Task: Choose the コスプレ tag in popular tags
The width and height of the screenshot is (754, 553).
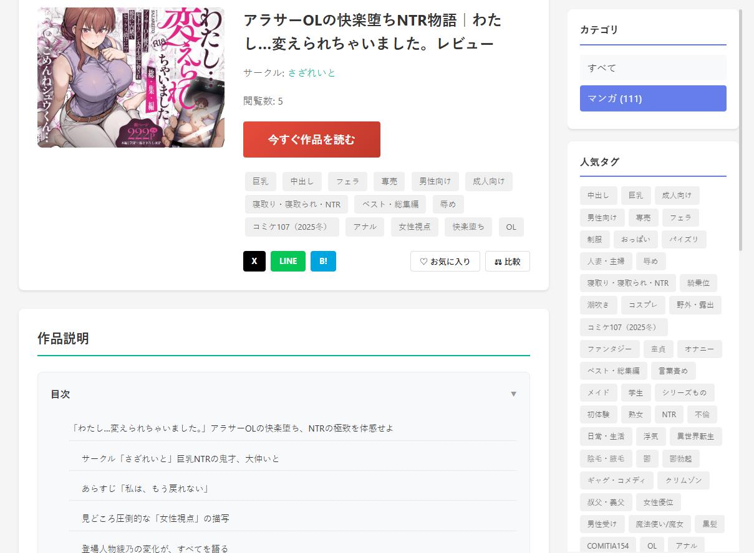Action: (x=643, y=305)
